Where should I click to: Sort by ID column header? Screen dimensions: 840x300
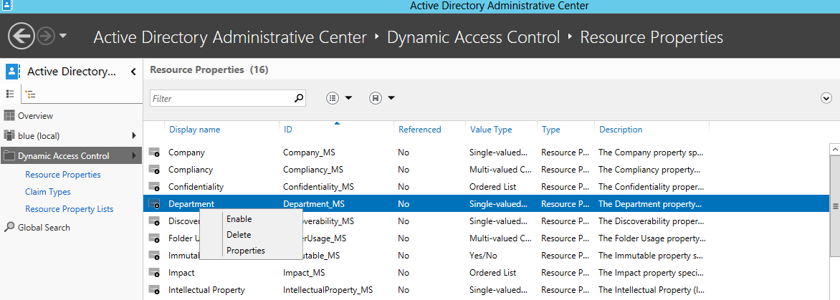tap(287, 130)
